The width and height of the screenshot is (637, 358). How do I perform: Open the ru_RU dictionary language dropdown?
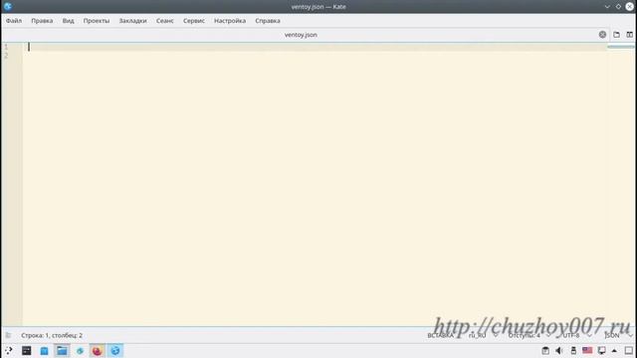[x=483, y=335]
